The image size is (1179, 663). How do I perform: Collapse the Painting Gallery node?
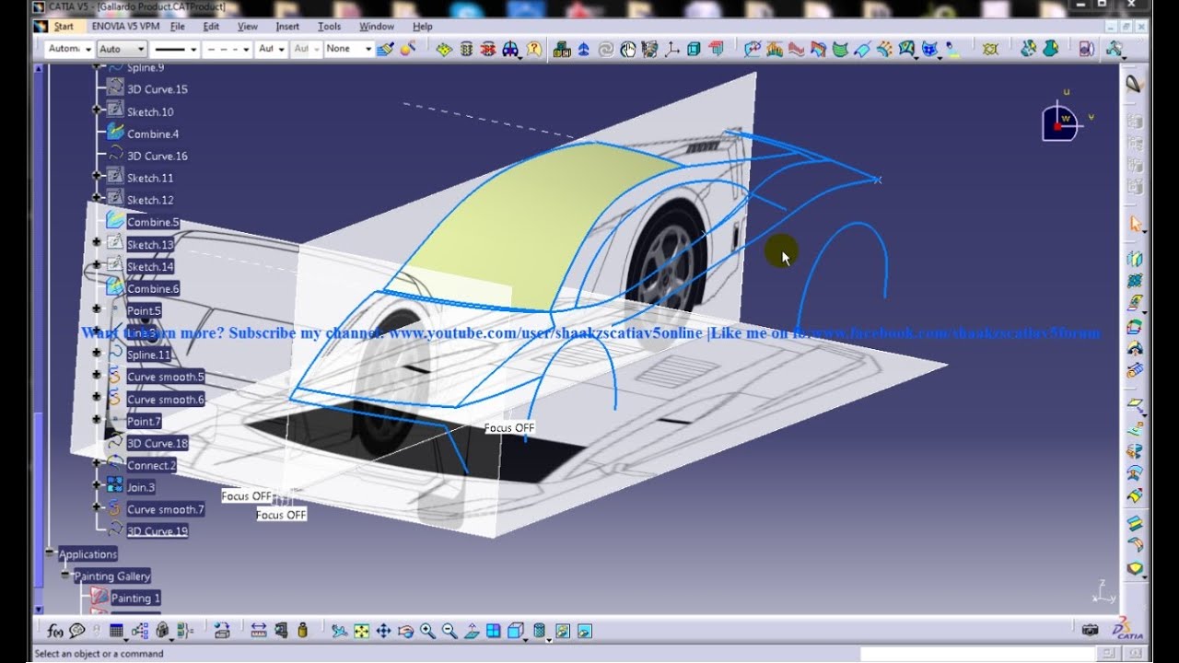[x=65, y=575]
